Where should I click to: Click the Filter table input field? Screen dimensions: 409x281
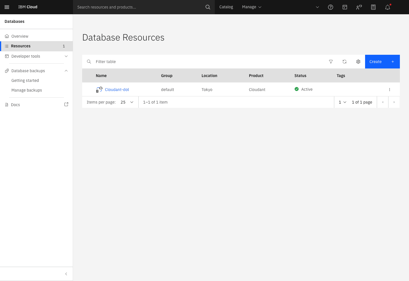pos(203,62)
